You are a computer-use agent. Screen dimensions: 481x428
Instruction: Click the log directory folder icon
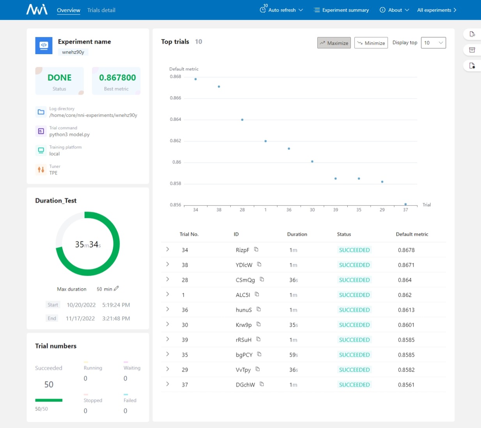pos(41,112)
